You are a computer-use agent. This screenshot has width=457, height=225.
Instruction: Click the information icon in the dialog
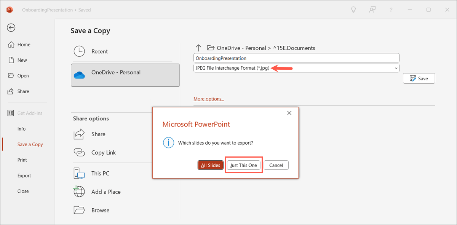pyautogui.click(x=168, y=143)
